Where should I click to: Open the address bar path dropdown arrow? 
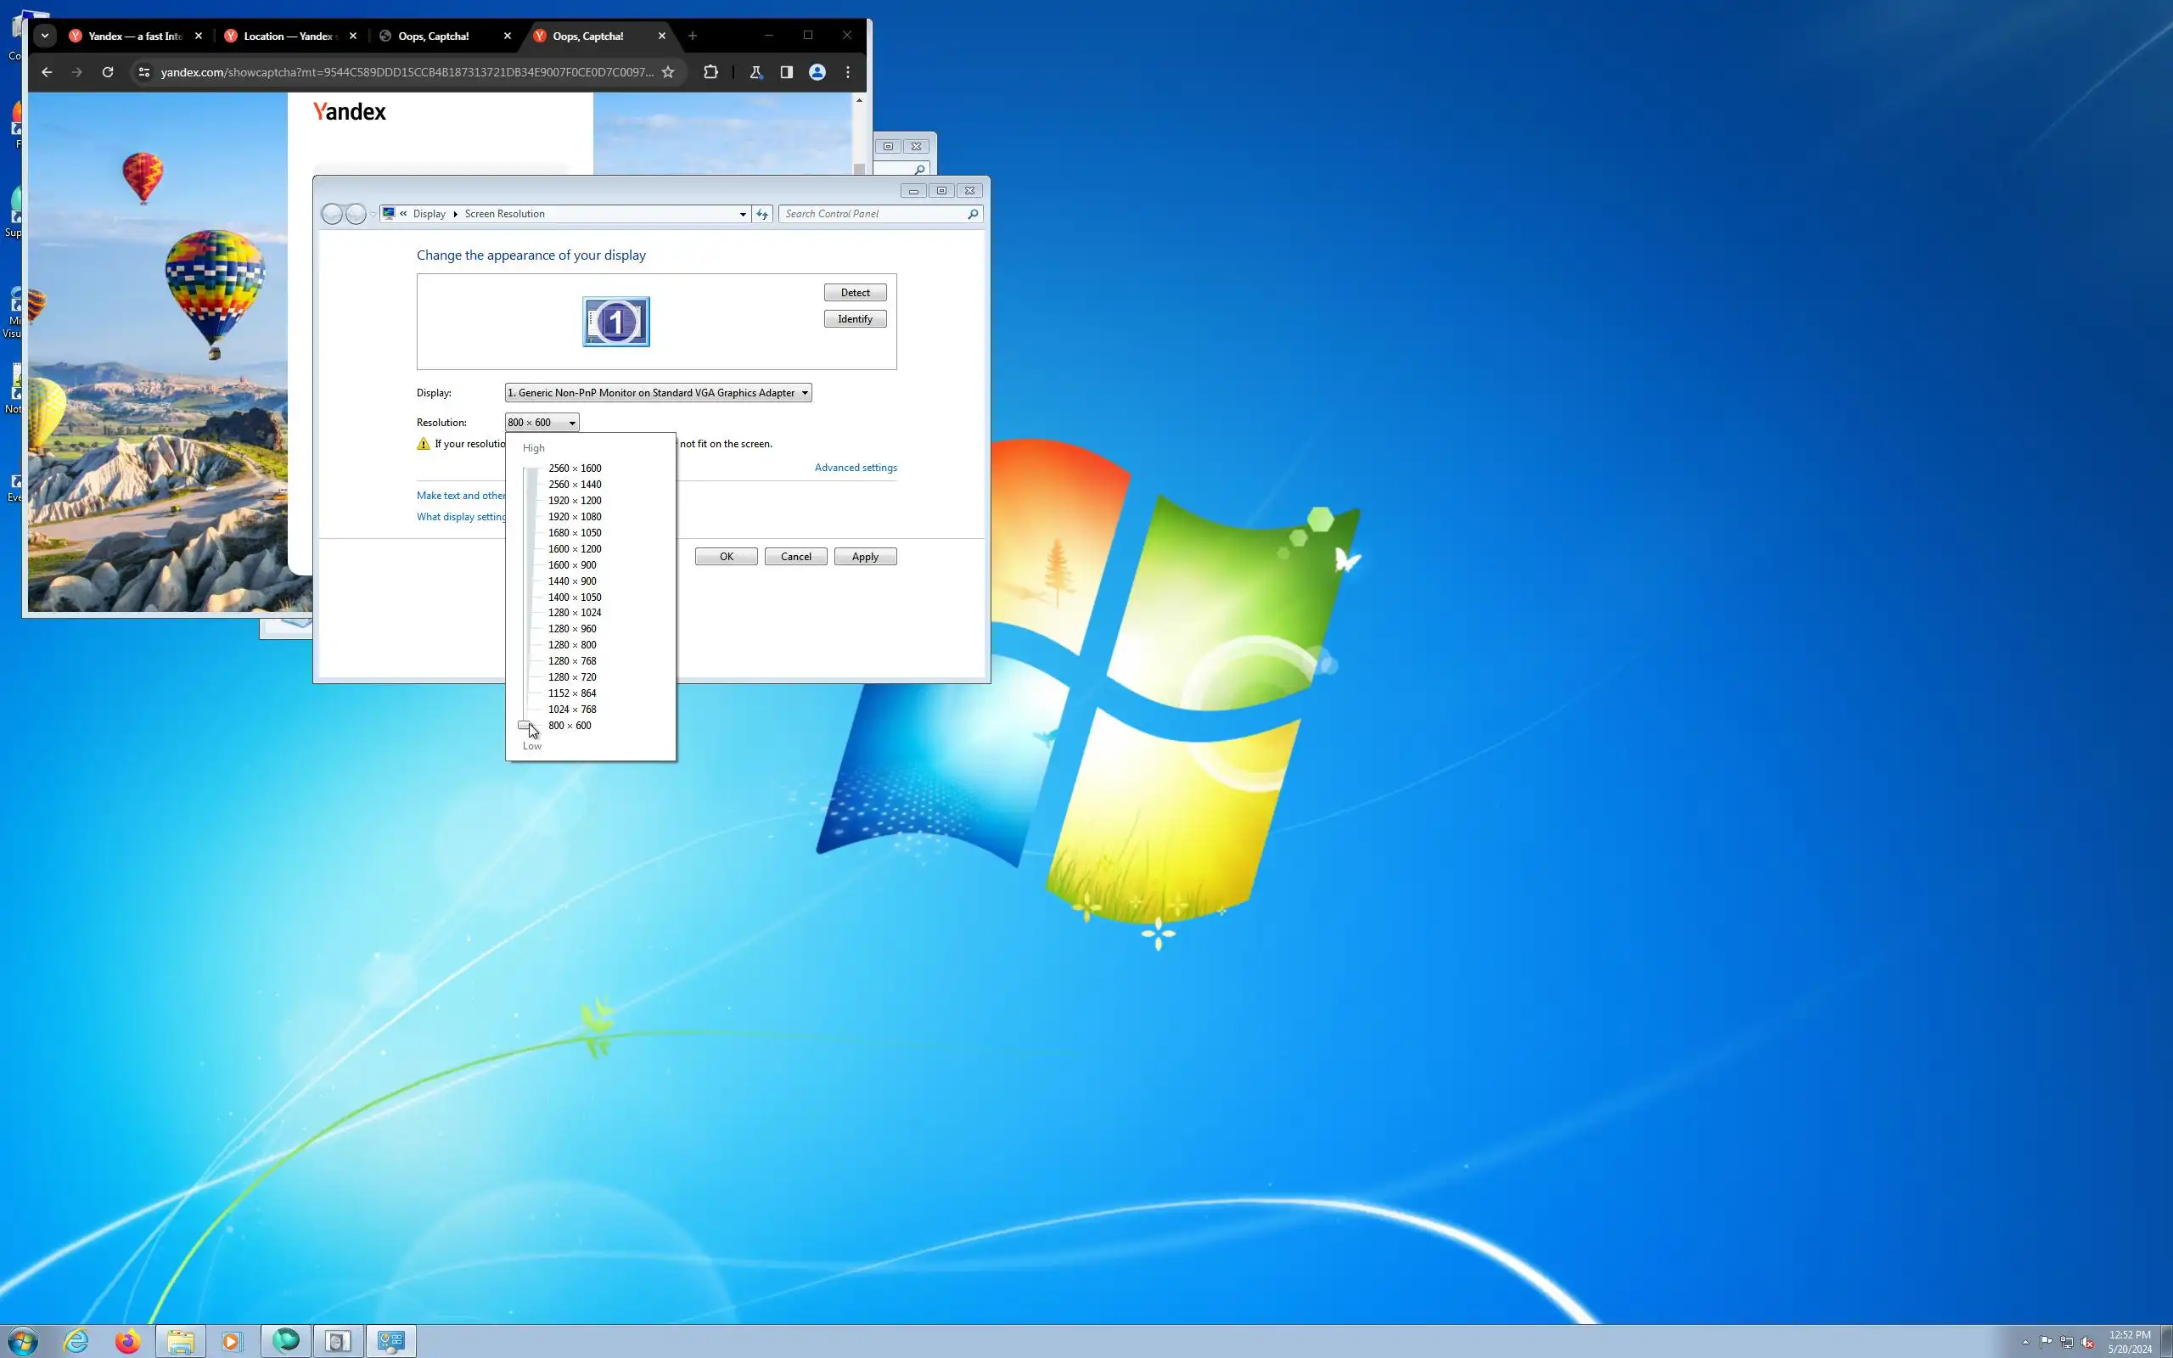[x=743, y=214]
